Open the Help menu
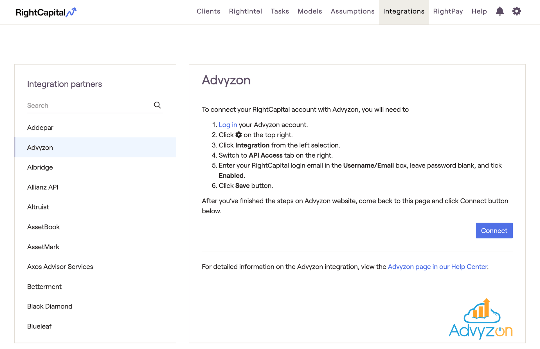 point(479,11)
